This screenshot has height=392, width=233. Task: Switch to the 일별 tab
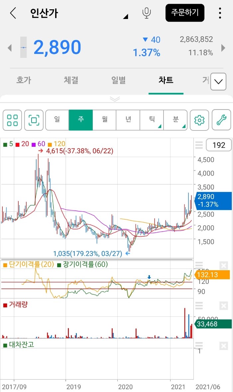point(118,80)
